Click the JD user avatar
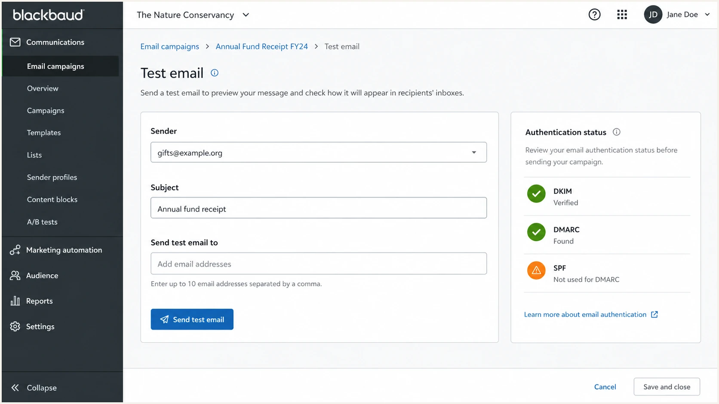This screenshot has height=404, width=719. 653,15
